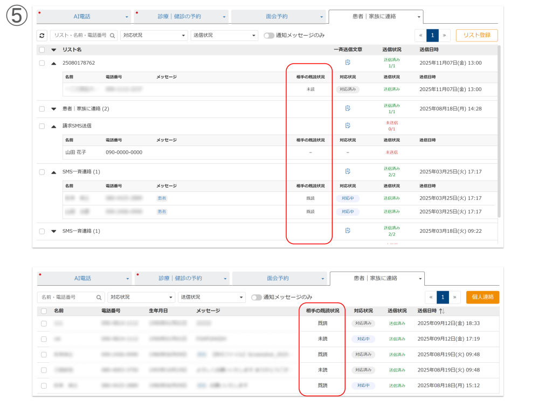Viewport: 552px width, 414px height.
Task: Open the message text icon for list 25080178762
Action: click(x=348, y=63)
